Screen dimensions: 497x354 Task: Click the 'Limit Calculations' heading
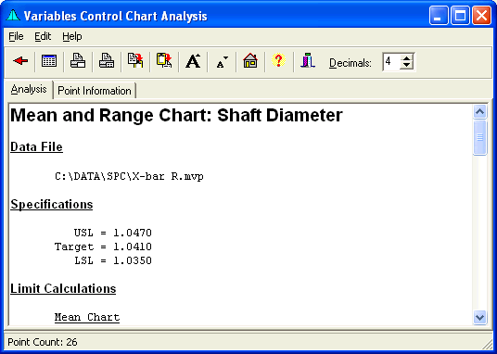pos(63,289)
